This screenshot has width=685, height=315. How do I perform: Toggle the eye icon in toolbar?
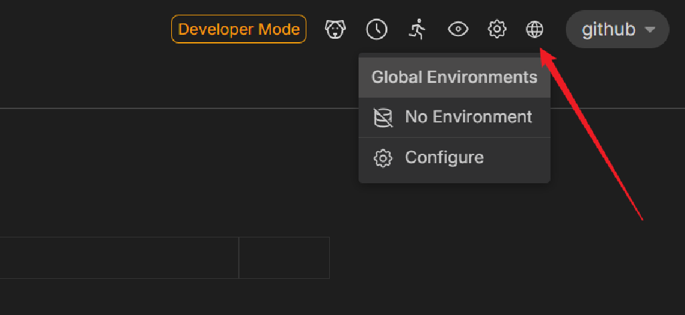[458, 29]
